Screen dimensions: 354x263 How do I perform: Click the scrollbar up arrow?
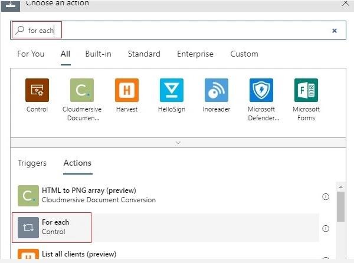[x=340, y=187]
